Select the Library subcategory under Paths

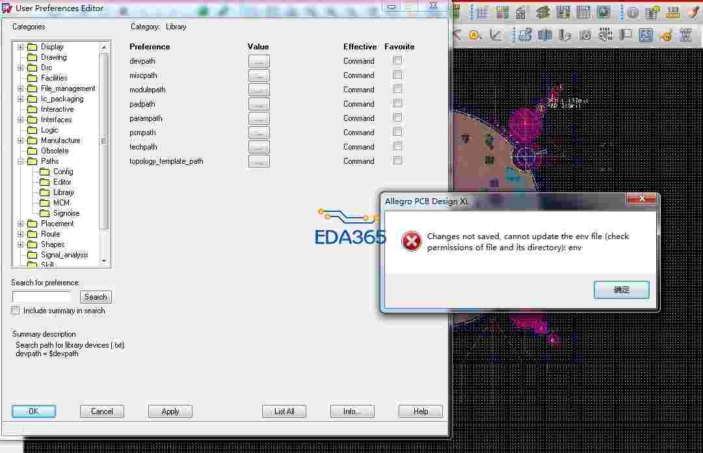pyautogui.click(x=63, y=192)
